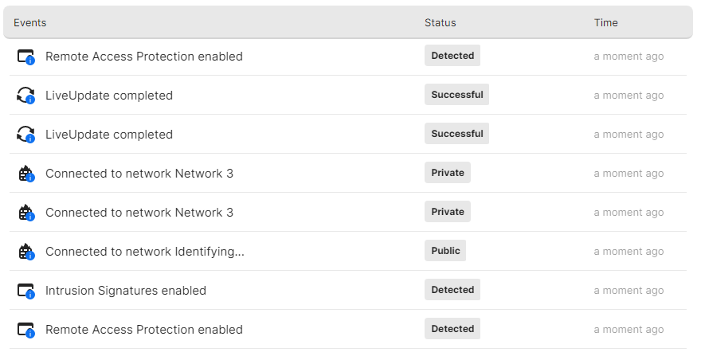Image resolution: width=701 pixels, height=352 pixels.
Task: Click the Successful badge of the first LiveUpdate event
Action: click(456, 95)
